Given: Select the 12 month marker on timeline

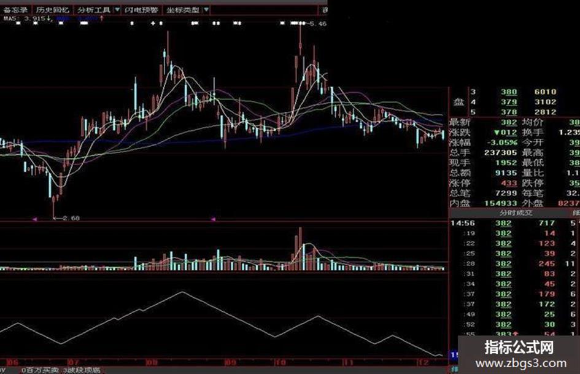Looking at the screenshot, I should [423, 362].
